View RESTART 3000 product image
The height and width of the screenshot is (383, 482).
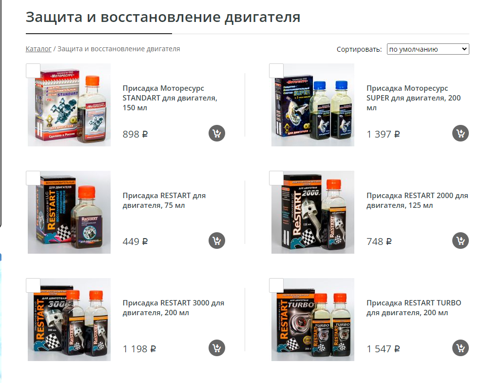tap(69, 320)
